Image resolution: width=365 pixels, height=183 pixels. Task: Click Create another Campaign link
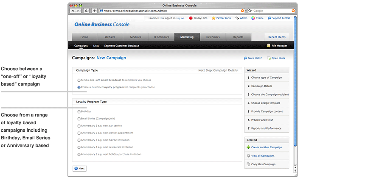[266, 147]
